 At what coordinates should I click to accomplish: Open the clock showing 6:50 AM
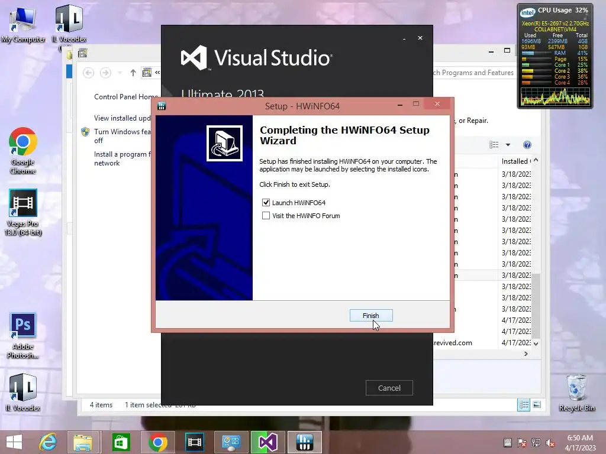[x=580, y=443]
